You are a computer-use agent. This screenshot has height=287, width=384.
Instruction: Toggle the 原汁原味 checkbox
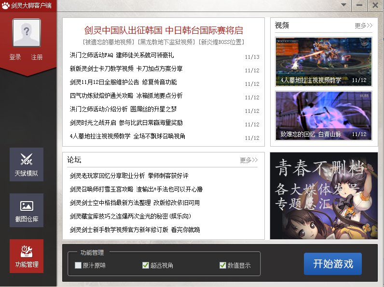tap(78, 265)
